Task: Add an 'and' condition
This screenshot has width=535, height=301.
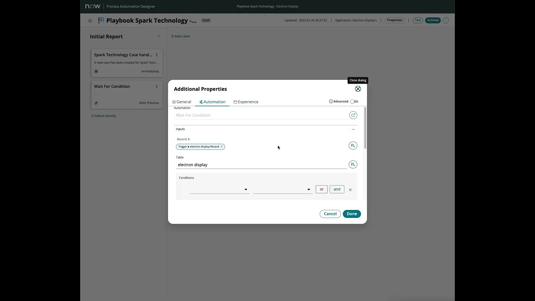Action: click(x=337, y=189)
